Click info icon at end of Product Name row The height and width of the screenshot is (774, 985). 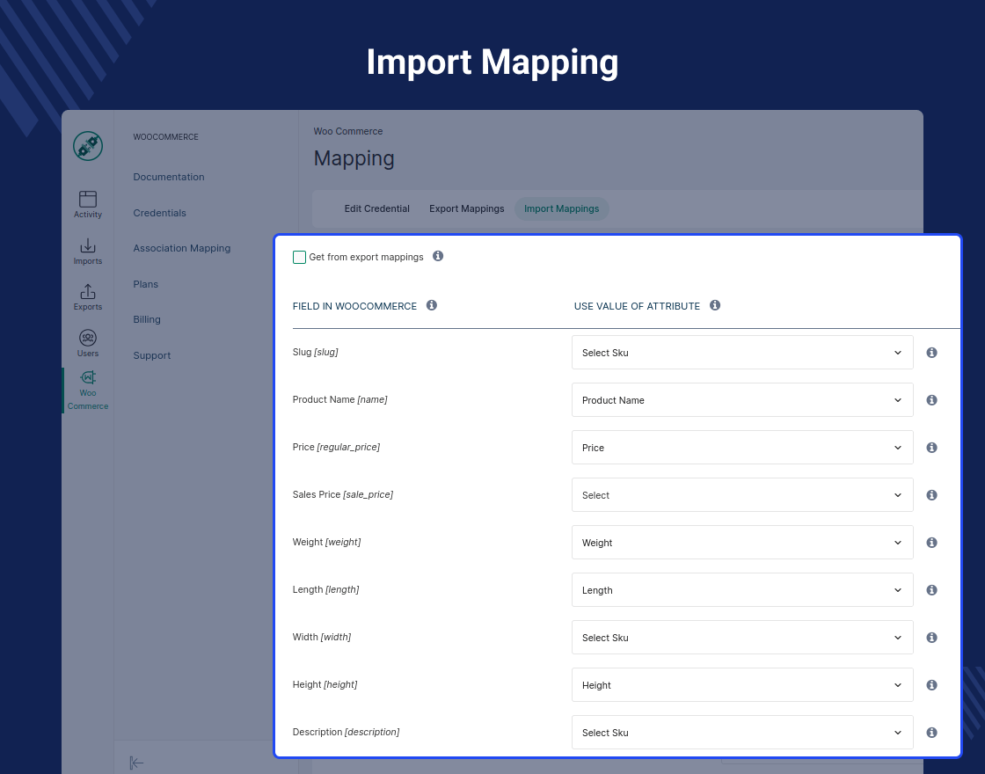(932, 400)
